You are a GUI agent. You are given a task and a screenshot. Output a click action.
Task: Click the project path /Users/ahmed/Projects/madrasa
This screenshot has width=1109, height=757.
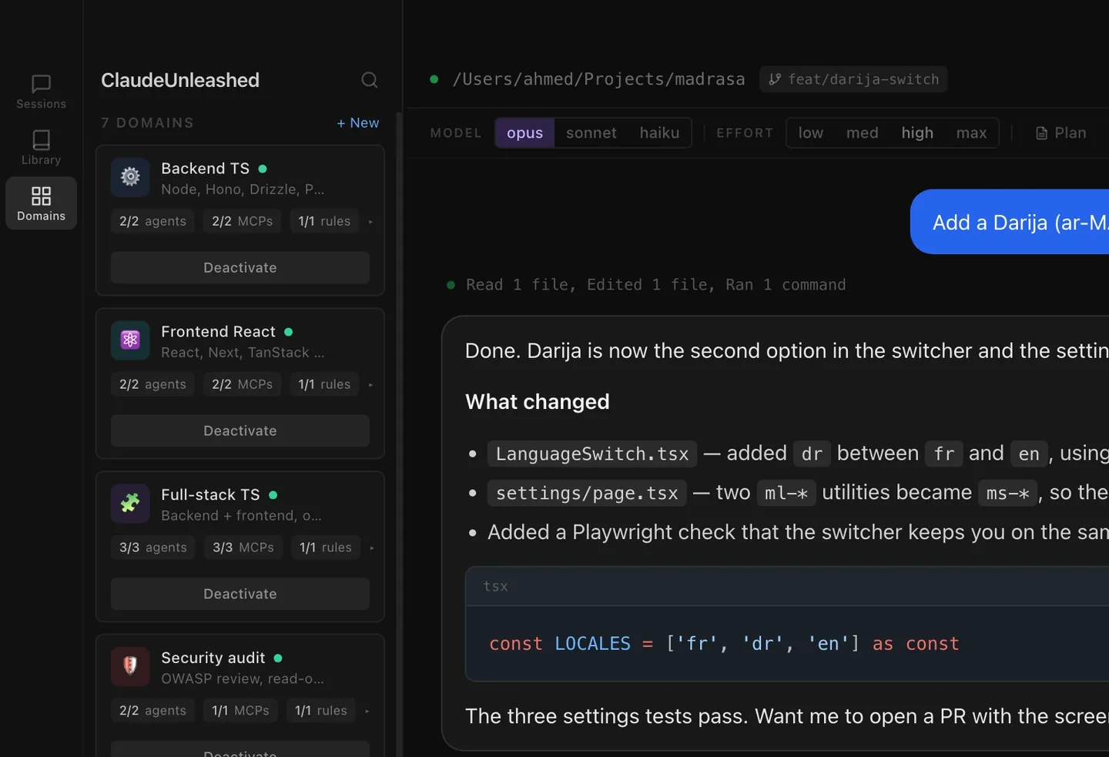[x=598, y=79]
